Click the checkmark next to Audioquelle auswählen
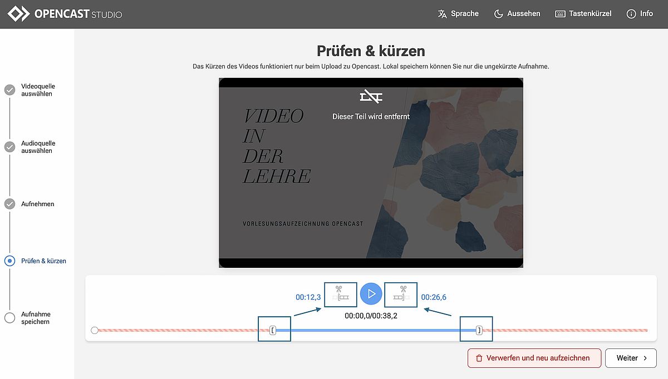The height and width of the screenshot is (379, 668). click(9, 147)
